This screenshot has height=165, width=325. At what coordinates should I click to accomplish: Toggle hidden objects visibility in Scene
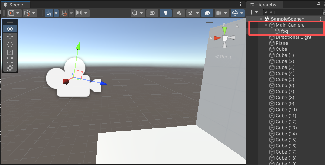[207, 13]
